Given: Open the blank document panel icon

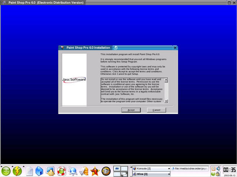Looking at the screenshot, I should click(29, 171).
